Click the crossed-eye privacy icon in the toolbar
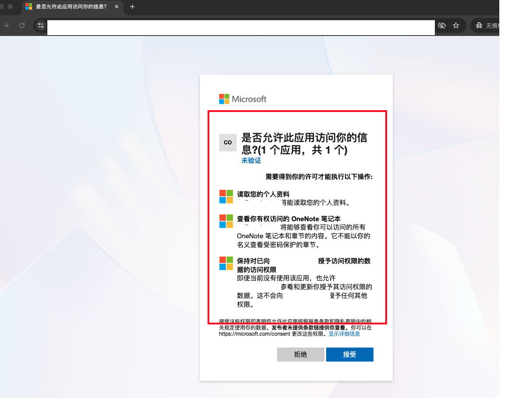The height and width of the screenshot is (398, 505). coord(442,25)
